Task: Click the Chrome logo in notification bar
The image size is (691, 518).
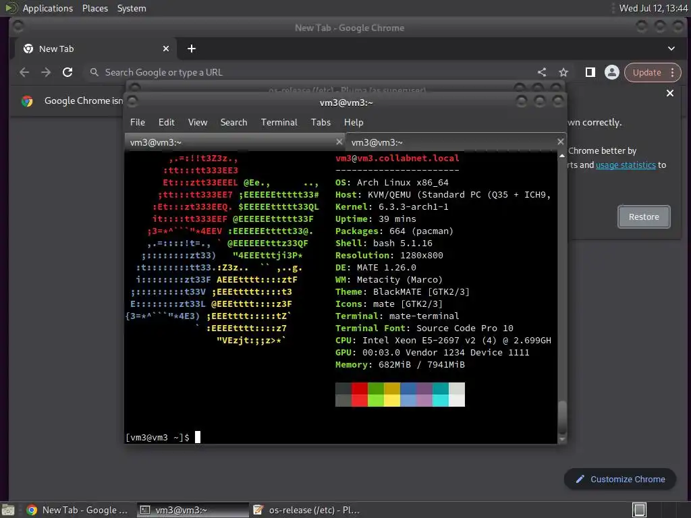Action: pyautogui.click(x=27, y=101)
